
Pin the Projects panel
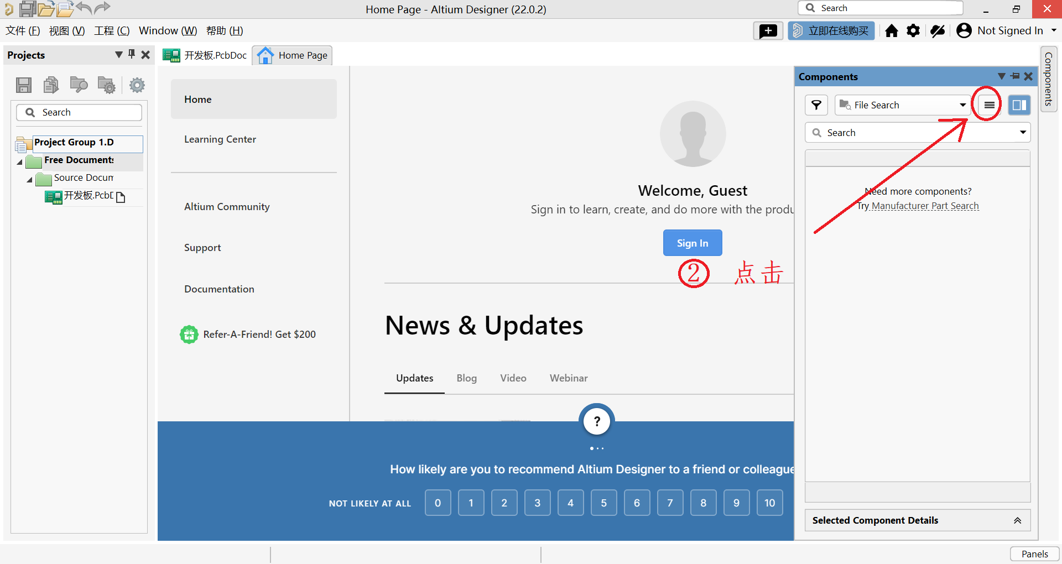pos(131,55)
